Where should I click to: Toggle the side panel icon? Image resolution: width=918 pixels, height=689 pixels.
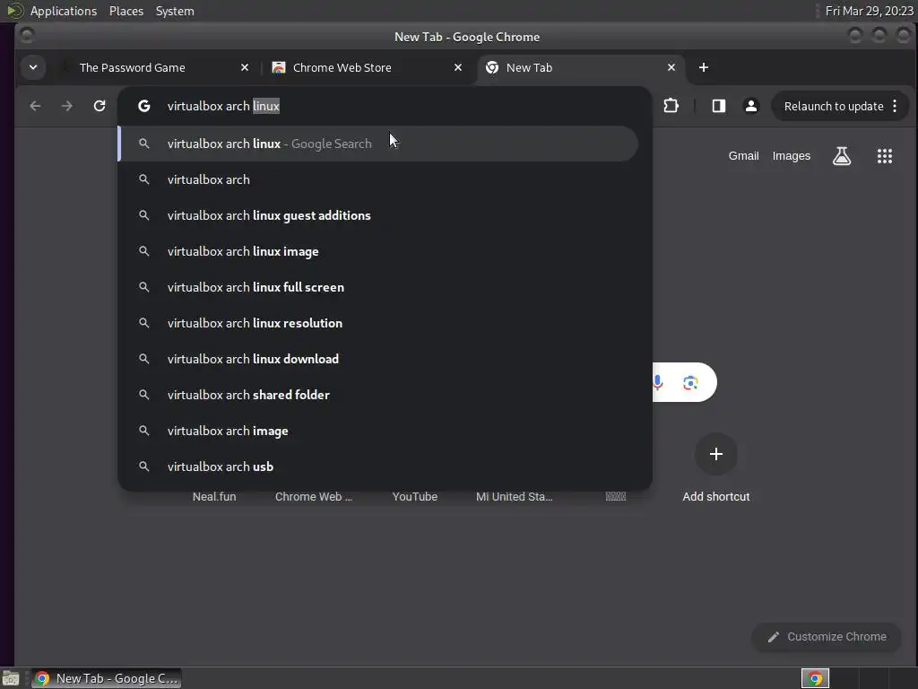(x=718, y=106)
